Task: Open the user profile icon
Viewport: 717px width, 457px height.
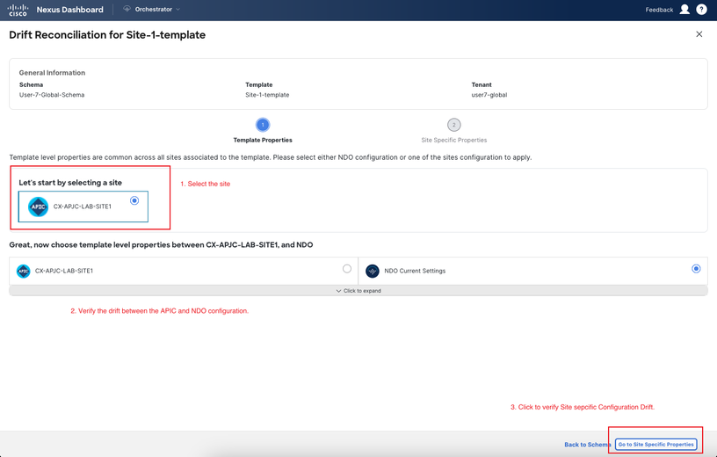Action: pyautogui.click(x=684, y=10)
